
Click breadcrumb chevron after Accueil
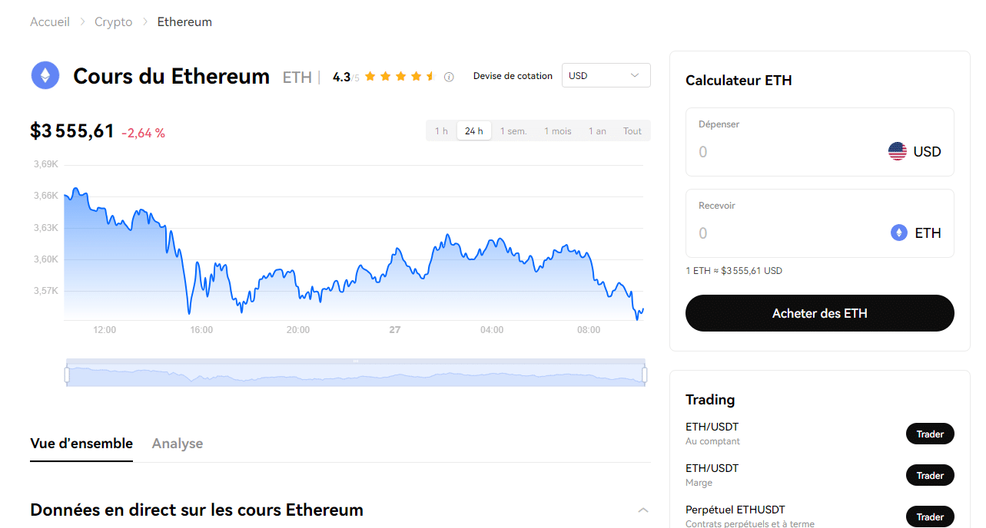click(82, 21)
